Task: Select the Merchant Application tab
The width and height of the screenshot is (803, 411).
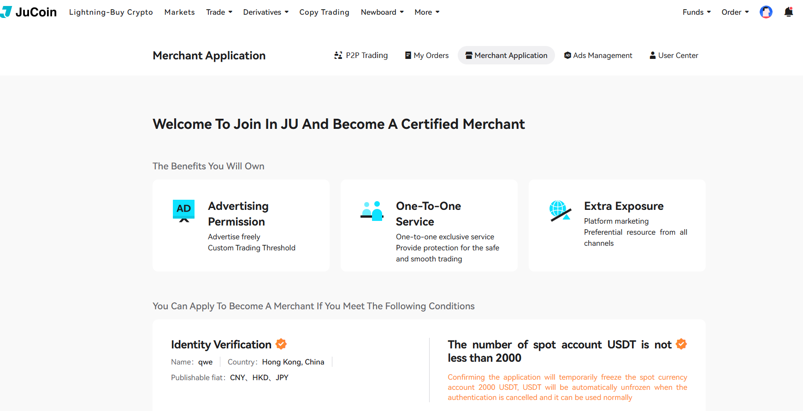Action: 506,55
